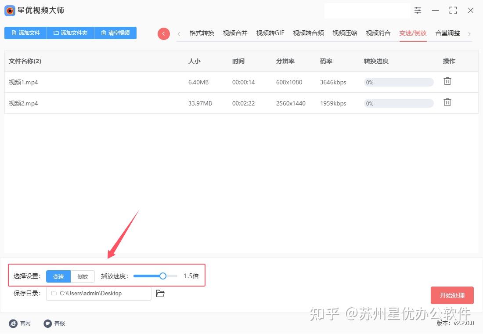Image resolution: width=483 pixels, height=334 pixels.
Task: Click the 视频2.mp4 conversion progress bar
Action: 399,103
